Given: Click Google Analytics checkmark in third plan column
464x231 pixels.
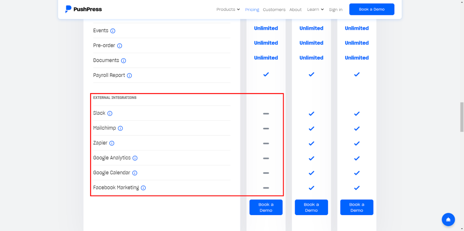Looking at the screenshot, I should pos(357,158).
